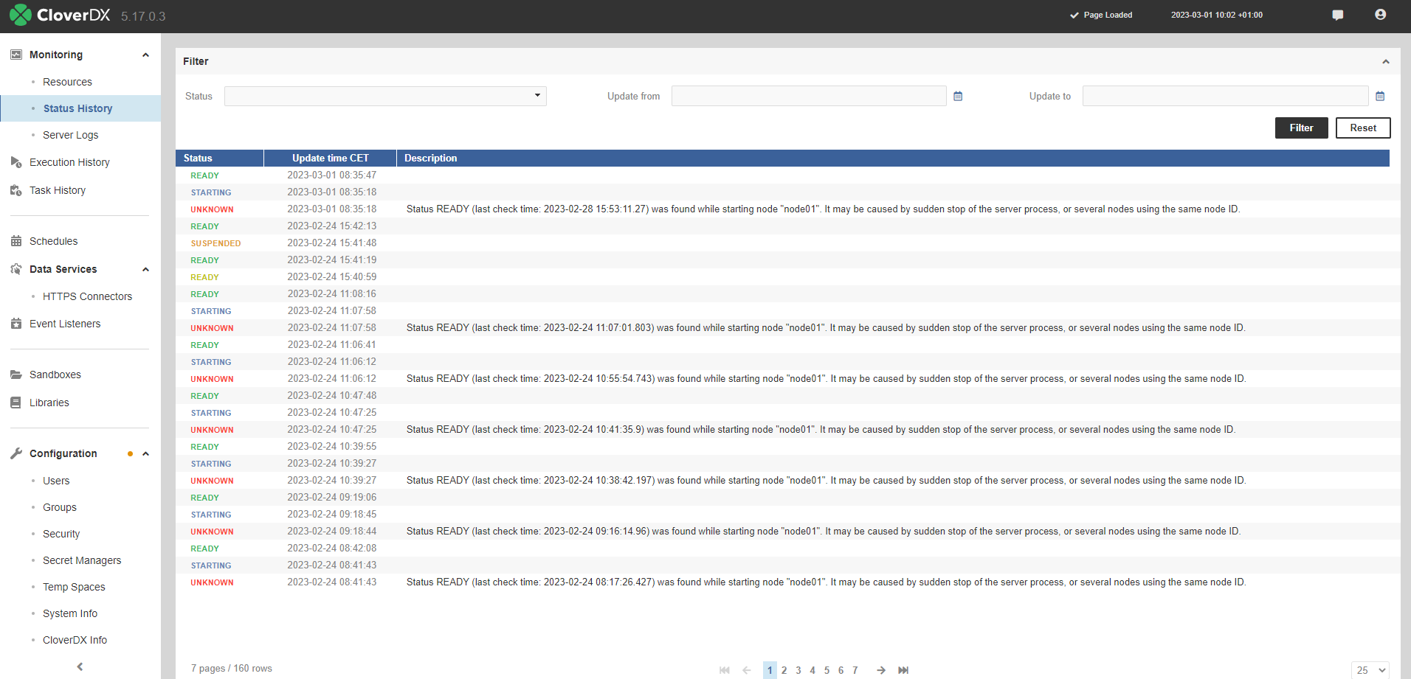
Task: Click the Execution History icon
Action: [16, 162]
